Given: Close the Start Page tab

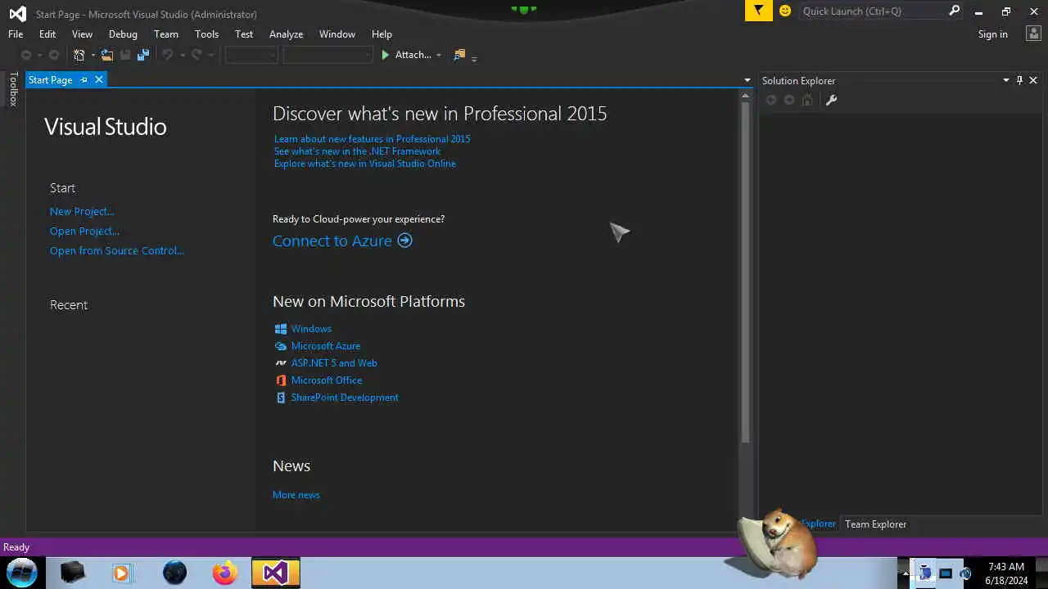Looking at the screenshot, I should [x=98, y=79].
